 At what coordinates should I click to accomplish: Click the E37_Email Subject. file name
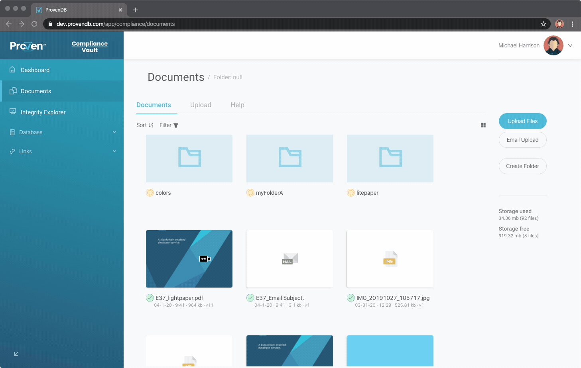pos(280,298)
